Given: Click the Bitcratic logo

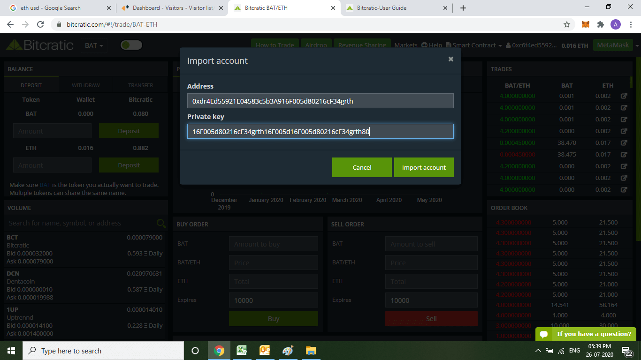Looking at the screenshot, I should coord(40,45).
